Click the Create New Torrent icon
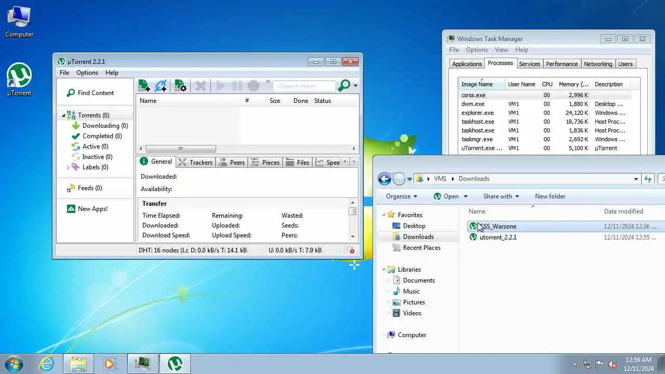 click(x=180, y=86)
